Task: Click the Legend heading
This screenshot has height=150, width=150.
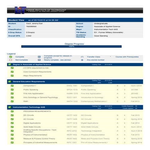Action: 11,54
